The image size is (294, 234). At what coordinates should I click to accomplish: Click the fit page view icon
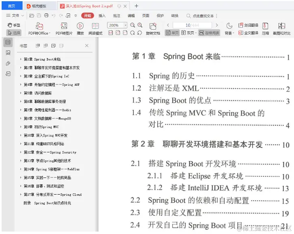(118, 33)
